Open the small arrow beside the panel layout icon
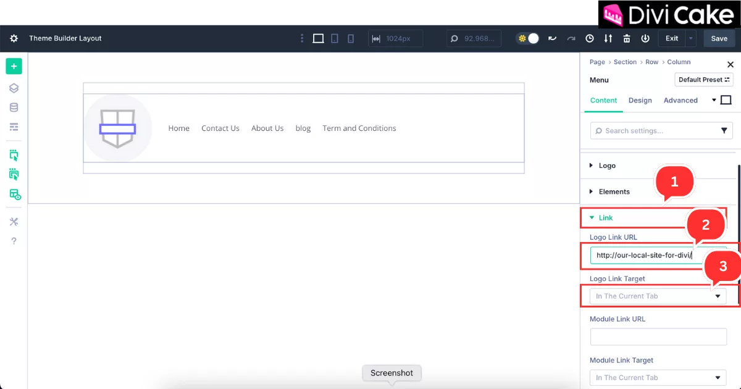Viewport: 741px width, 389px height. click(x=714, y=100)
